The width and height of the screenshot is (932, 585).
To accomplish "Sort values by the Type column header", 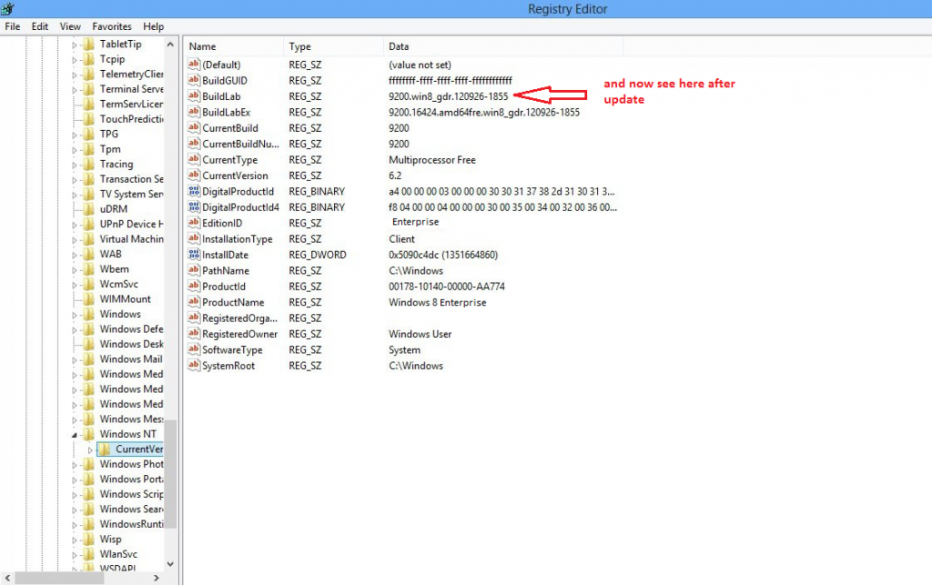I will [333, 46].
